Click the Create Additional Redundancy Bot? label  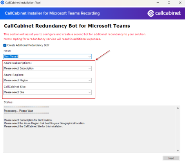(28, 45)
